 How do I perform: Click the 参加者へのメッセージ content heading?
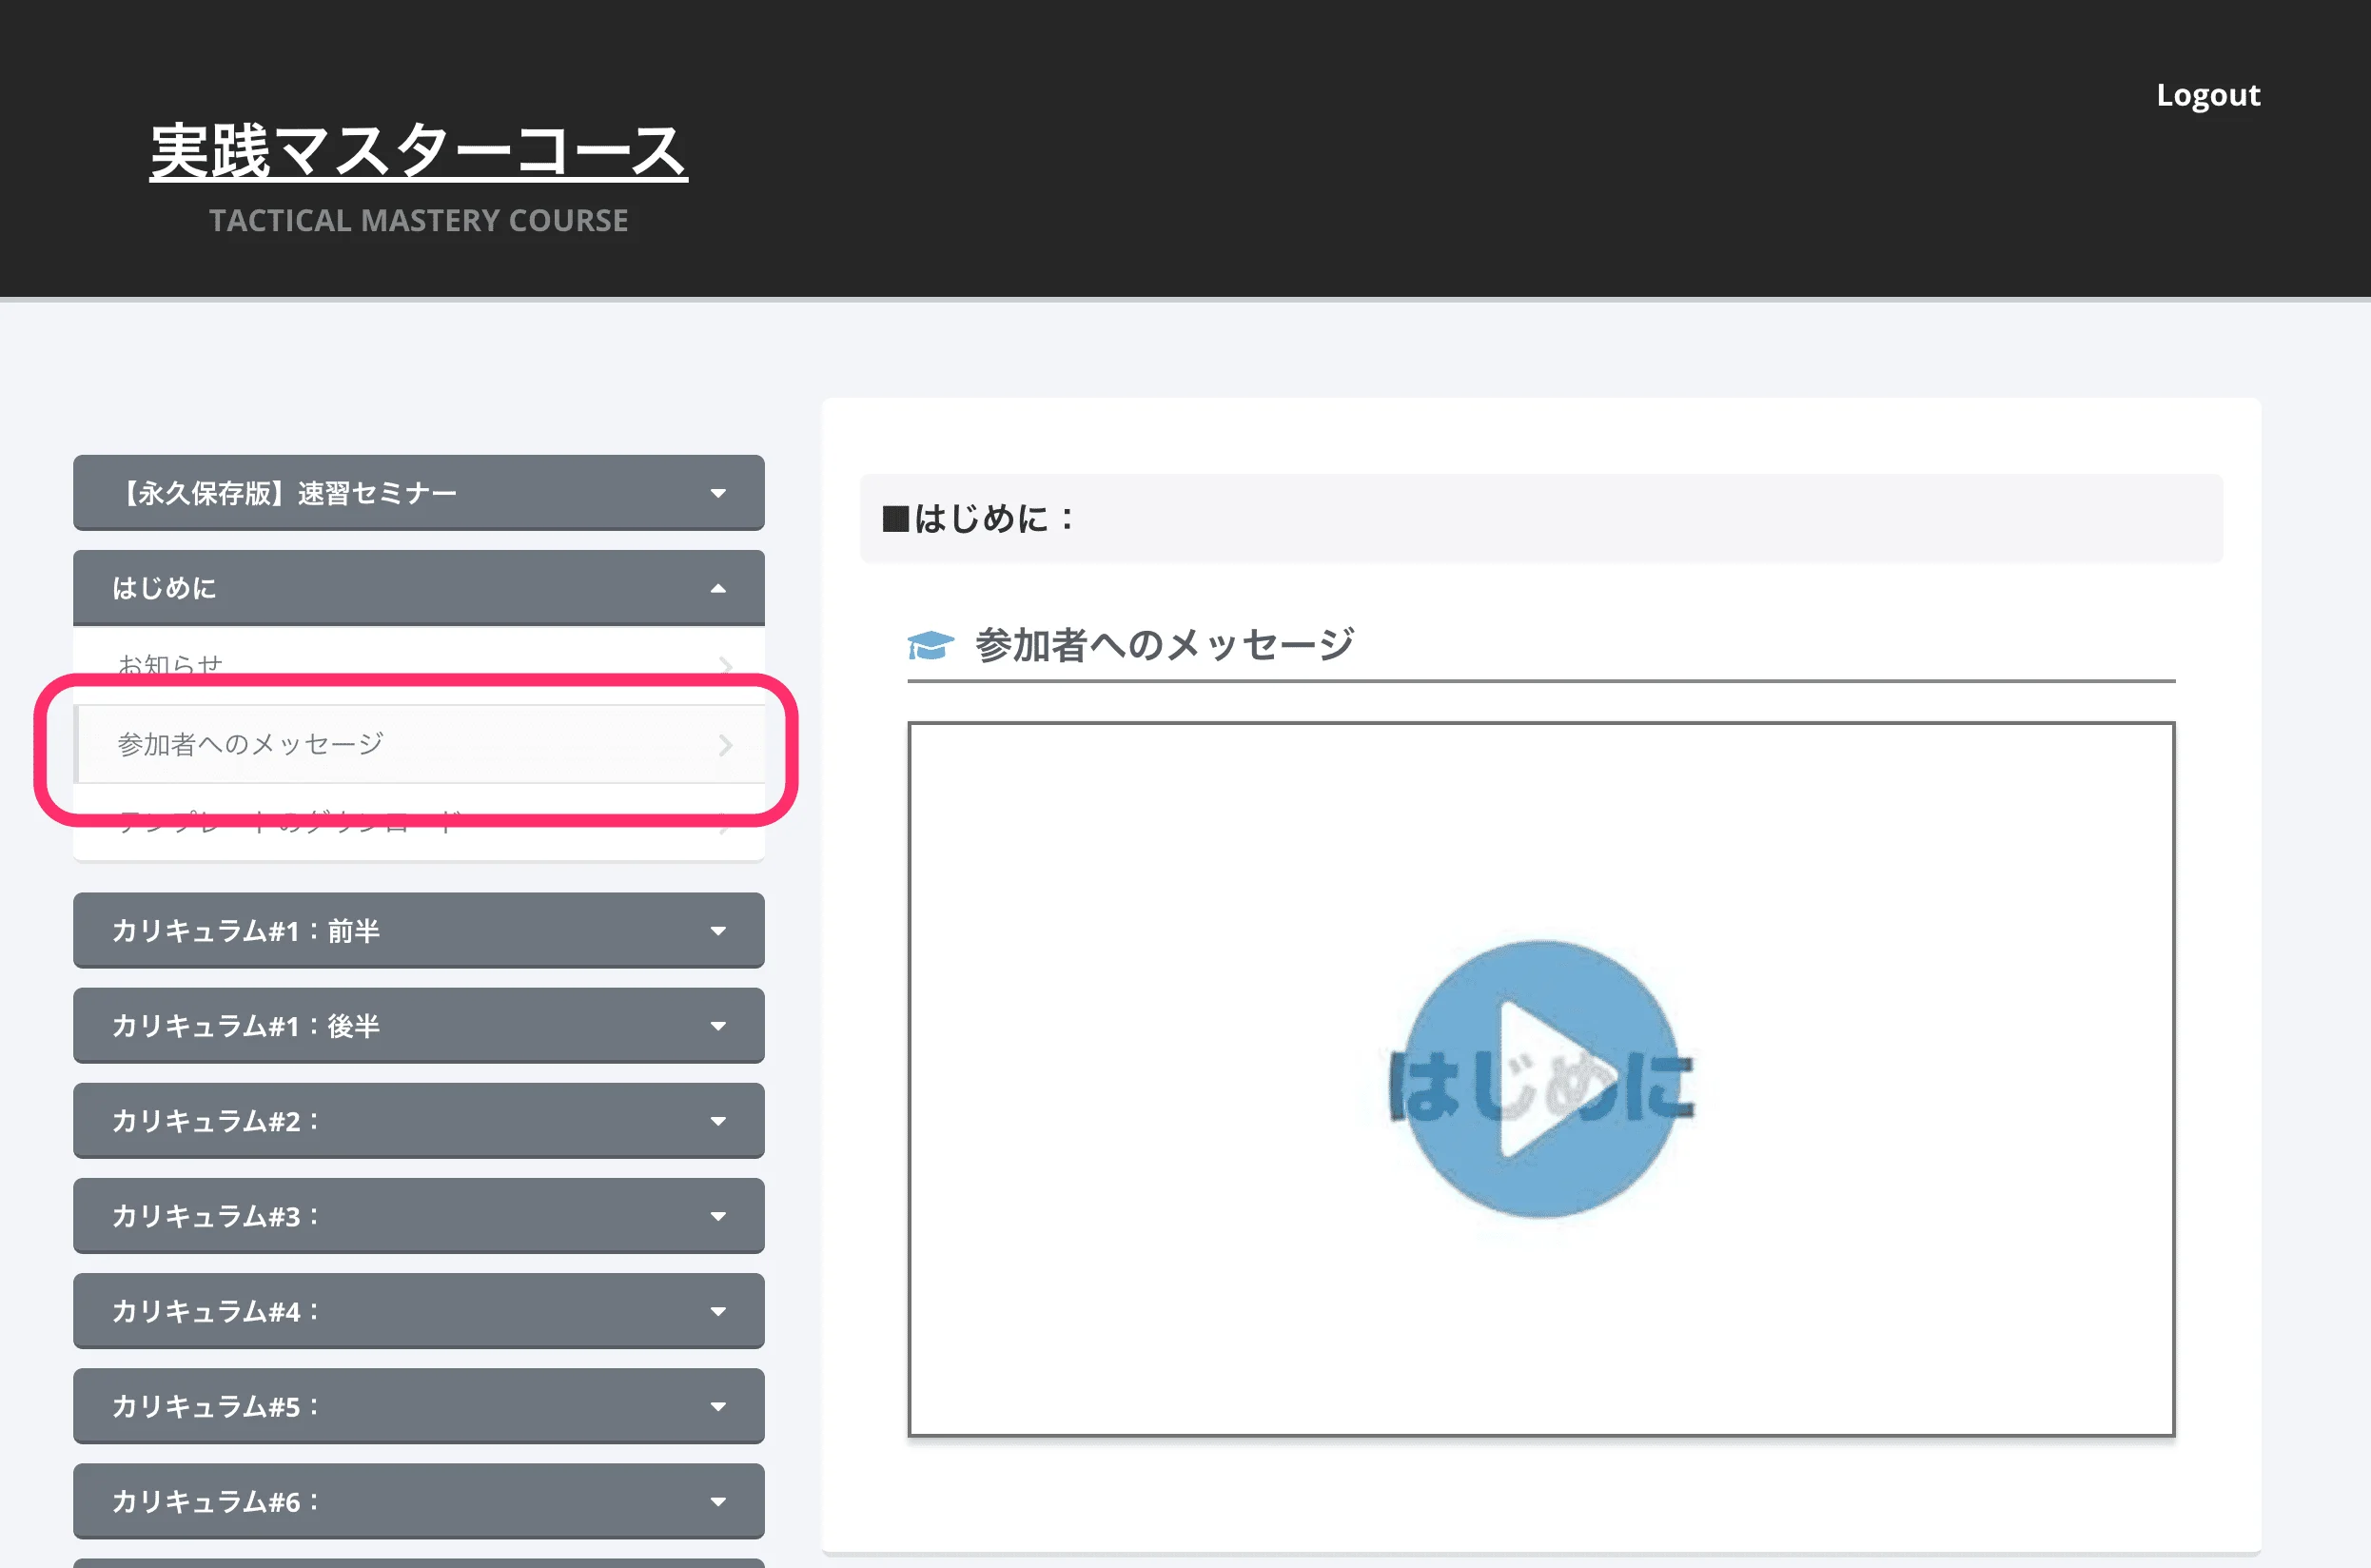point(1164,645)
